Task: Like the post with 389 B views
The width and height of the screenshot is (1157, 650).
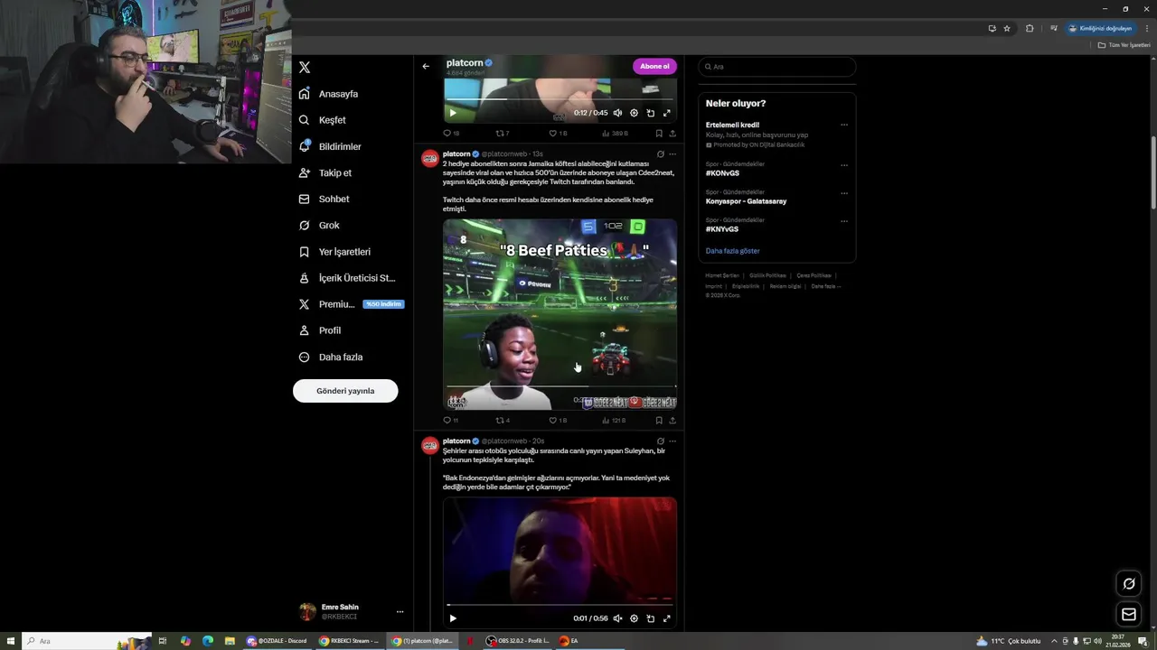Action: [x=558, y=134]
